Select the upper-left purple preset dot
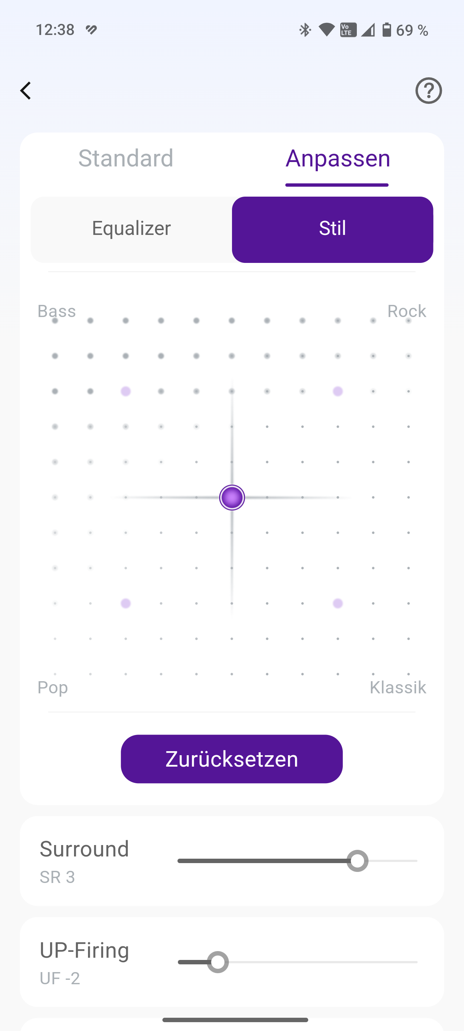Viewport: 464px width, 1031px height. [126, 391]
